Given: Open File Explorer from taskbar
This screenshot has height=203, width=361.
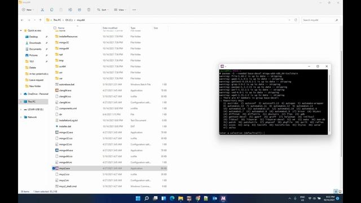Looking at the screenshot, I should click(x=180, y=198).
